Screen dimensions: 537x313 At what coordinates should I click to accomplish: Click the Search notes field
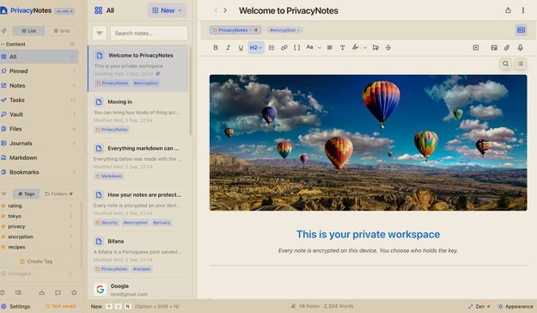point(149,34)
